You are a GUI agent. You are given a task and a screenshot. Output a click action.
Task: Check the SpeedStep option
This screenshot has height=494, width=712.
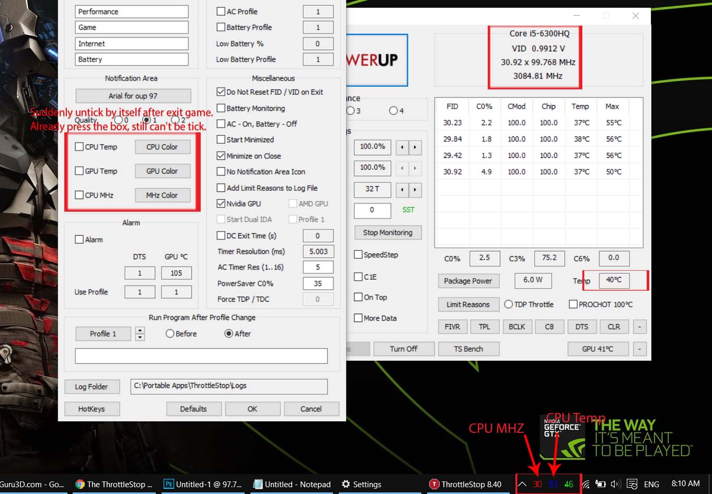[x=358, y=255]
